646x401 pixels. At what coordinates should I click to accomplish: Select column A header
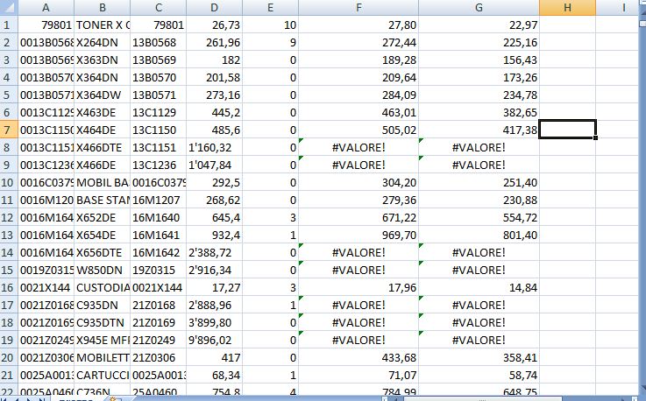[46, 7]
